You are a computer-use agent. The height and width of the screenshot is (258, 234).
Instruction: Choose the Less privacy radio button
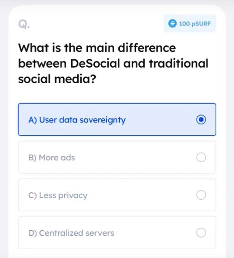(201, 195)
